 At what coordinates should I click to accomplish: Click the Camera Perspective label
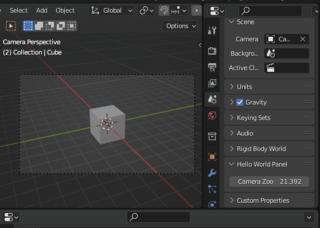32,42
